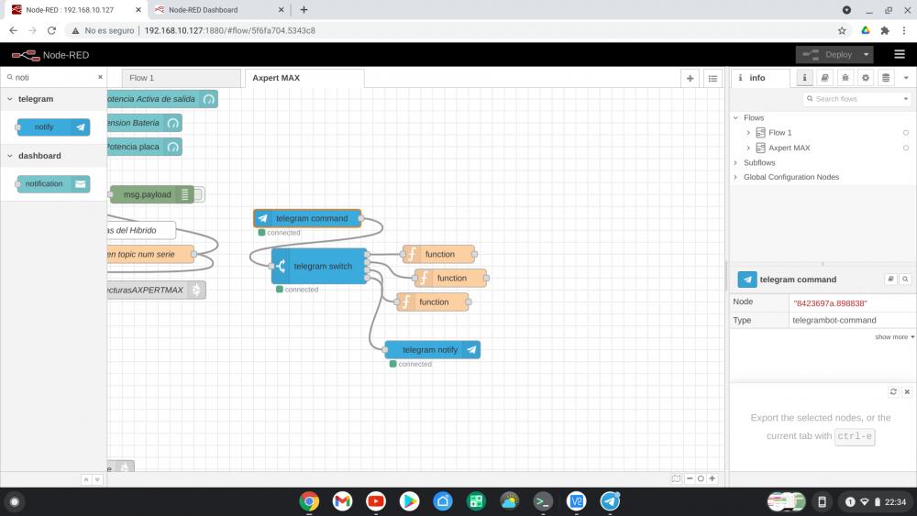Zoom in the workspace
Image resolution: width=917 pixels, height=516 pixels.
(x=713, y=478)
